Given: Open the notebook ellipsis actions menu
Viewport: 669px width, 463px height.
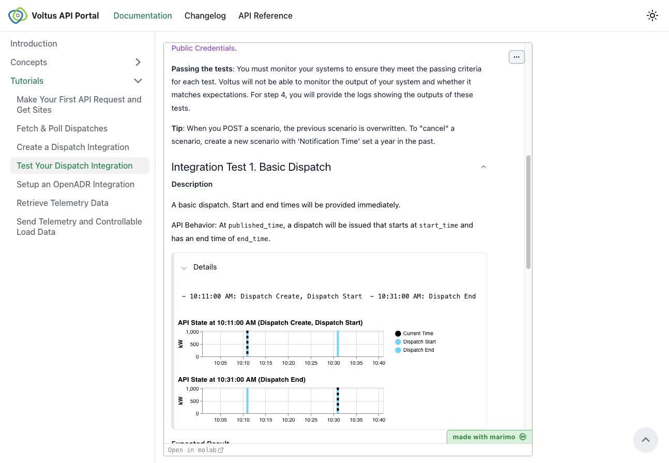Looking at the screenshot, I should point(516,57).
